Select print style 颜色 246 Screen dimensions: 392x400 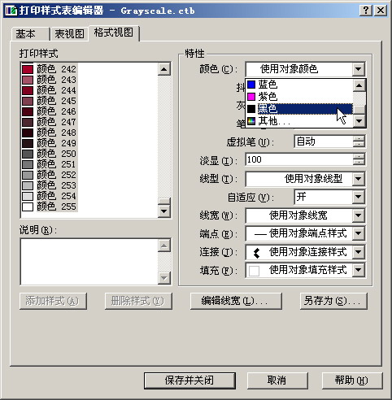pyautogui.click(x=50, y=111)
